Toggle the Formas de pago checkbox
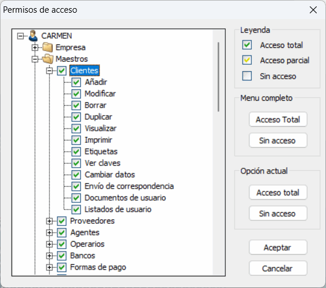 click(x=62, y=267)
